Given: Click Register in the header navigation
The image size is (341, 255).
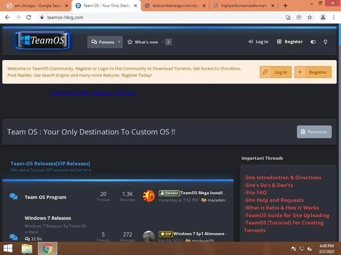Looking at the screenshot, I should coord(290,42).
